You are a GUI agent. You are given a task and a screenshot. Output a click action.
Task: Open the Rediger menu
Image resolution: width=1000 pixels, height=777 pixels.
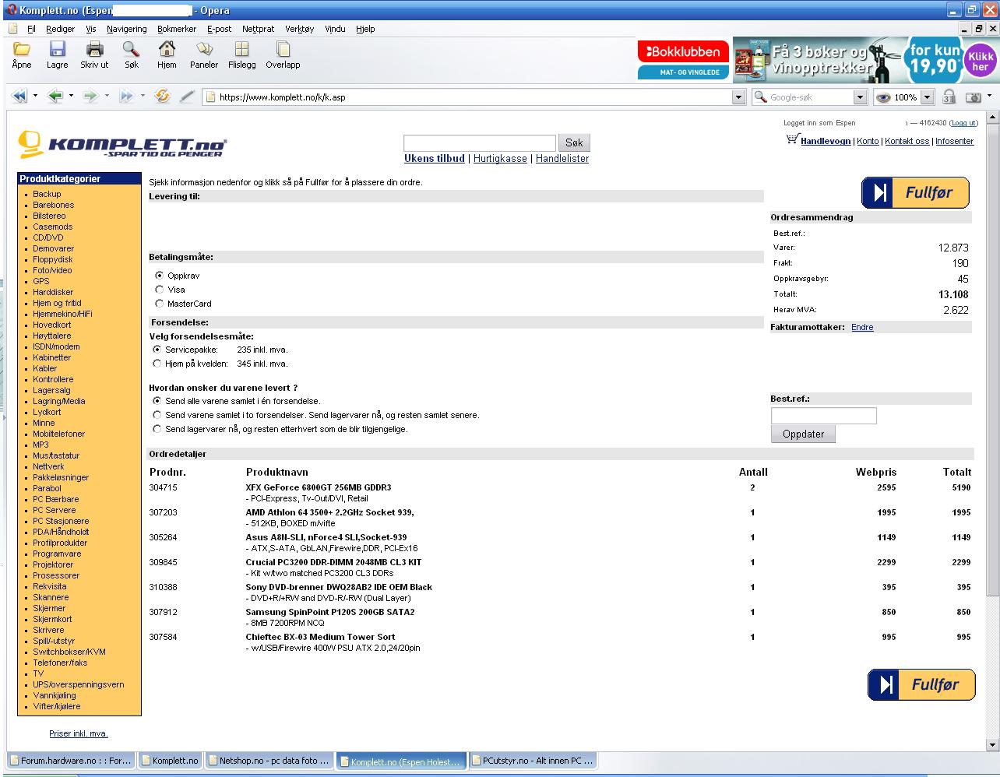click(x=61, y=29)
